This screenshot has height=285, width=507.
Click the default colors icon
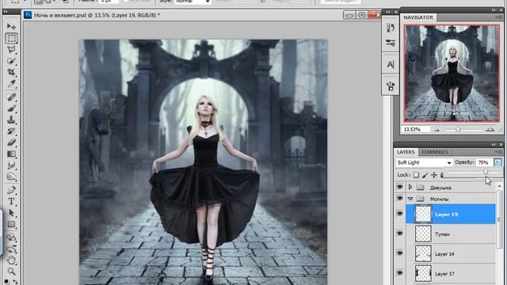tap(7, 282)
